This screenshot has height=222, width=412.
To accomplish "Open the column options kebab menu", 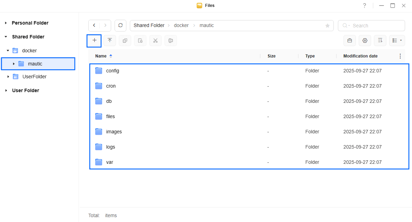I will (x=400, y=56).
